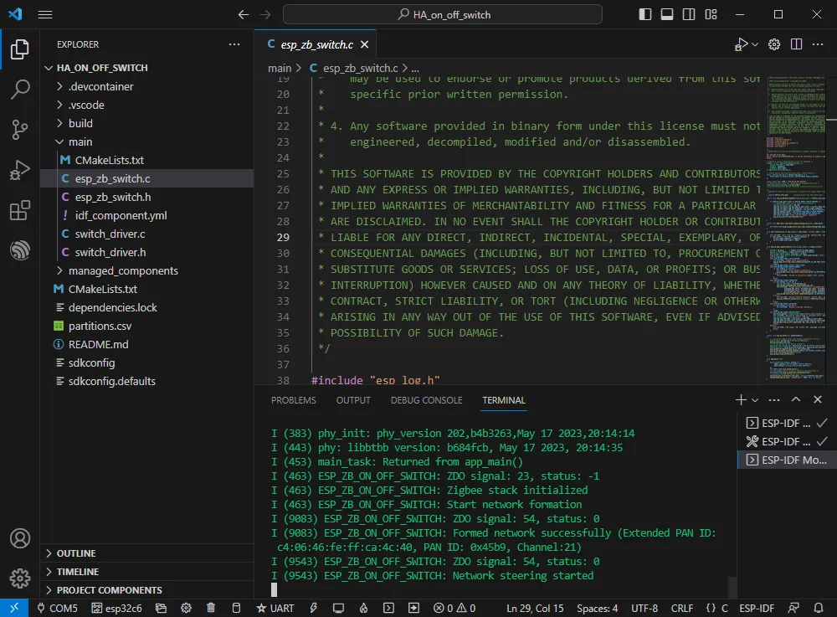
Task: Click the split editor right icon
Action: (x=796, y=44)
